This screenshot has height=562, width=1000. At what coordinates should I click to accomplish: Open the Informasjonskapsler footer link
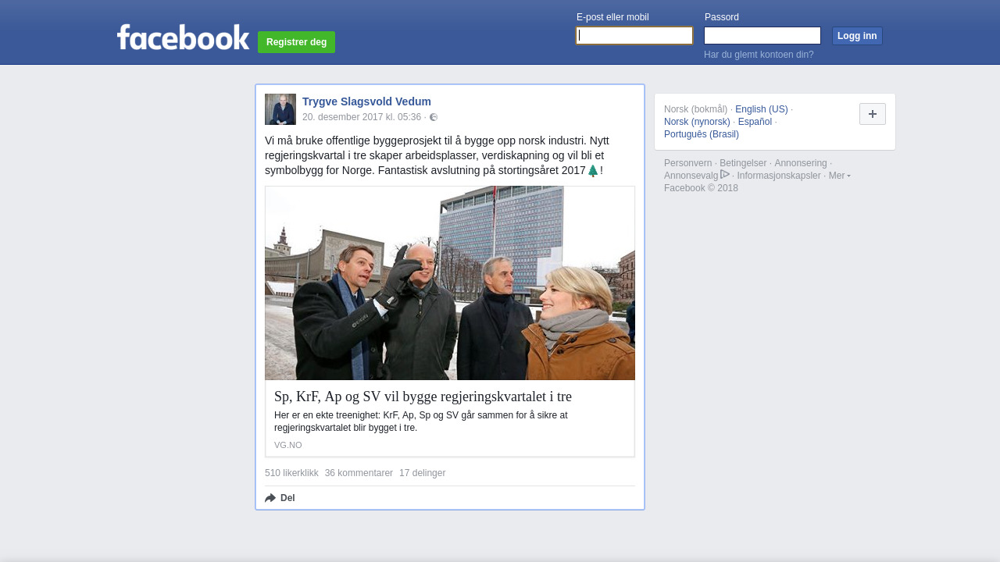pyautogui.click(x=779, y=176)
